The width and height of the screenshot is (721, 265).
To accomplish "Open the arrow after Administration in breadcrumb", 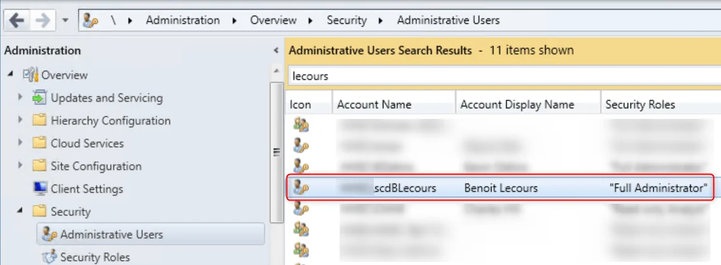I will pyautogui.click(x=235, y=21).
